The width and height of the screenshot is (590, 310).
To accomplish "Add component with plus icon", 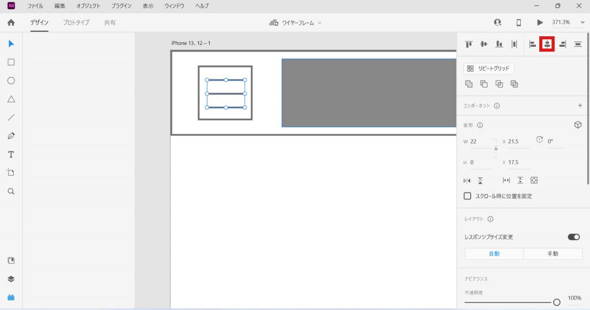I will pos(580,105).
